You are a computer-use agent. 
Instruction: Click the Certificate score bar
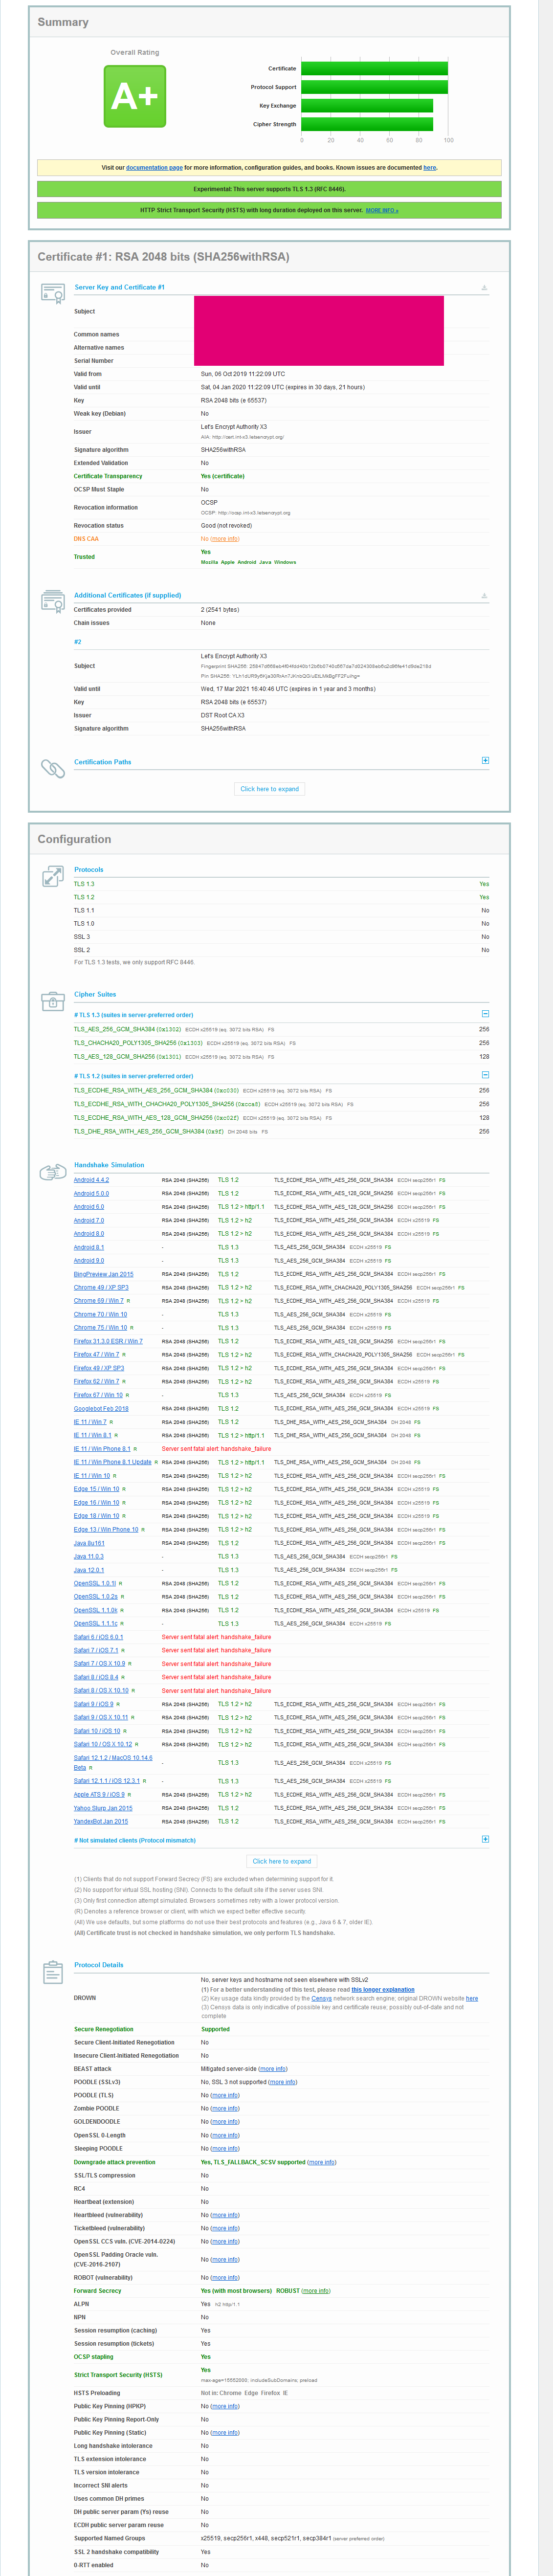(x=374, y=69)
